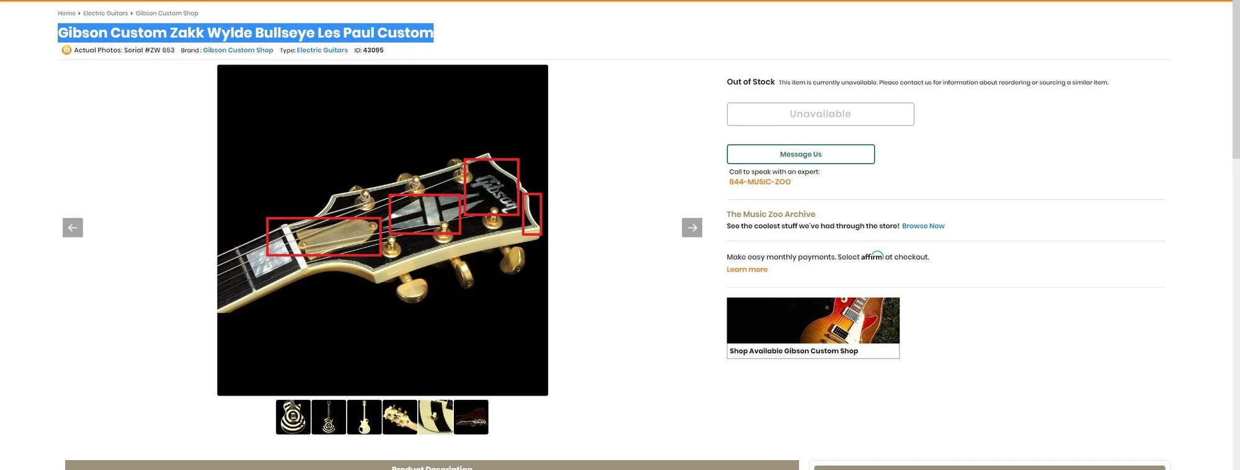Open the affirm Learn more link
This screenshot has height=470, width=1240.
(x=746, y=269)
